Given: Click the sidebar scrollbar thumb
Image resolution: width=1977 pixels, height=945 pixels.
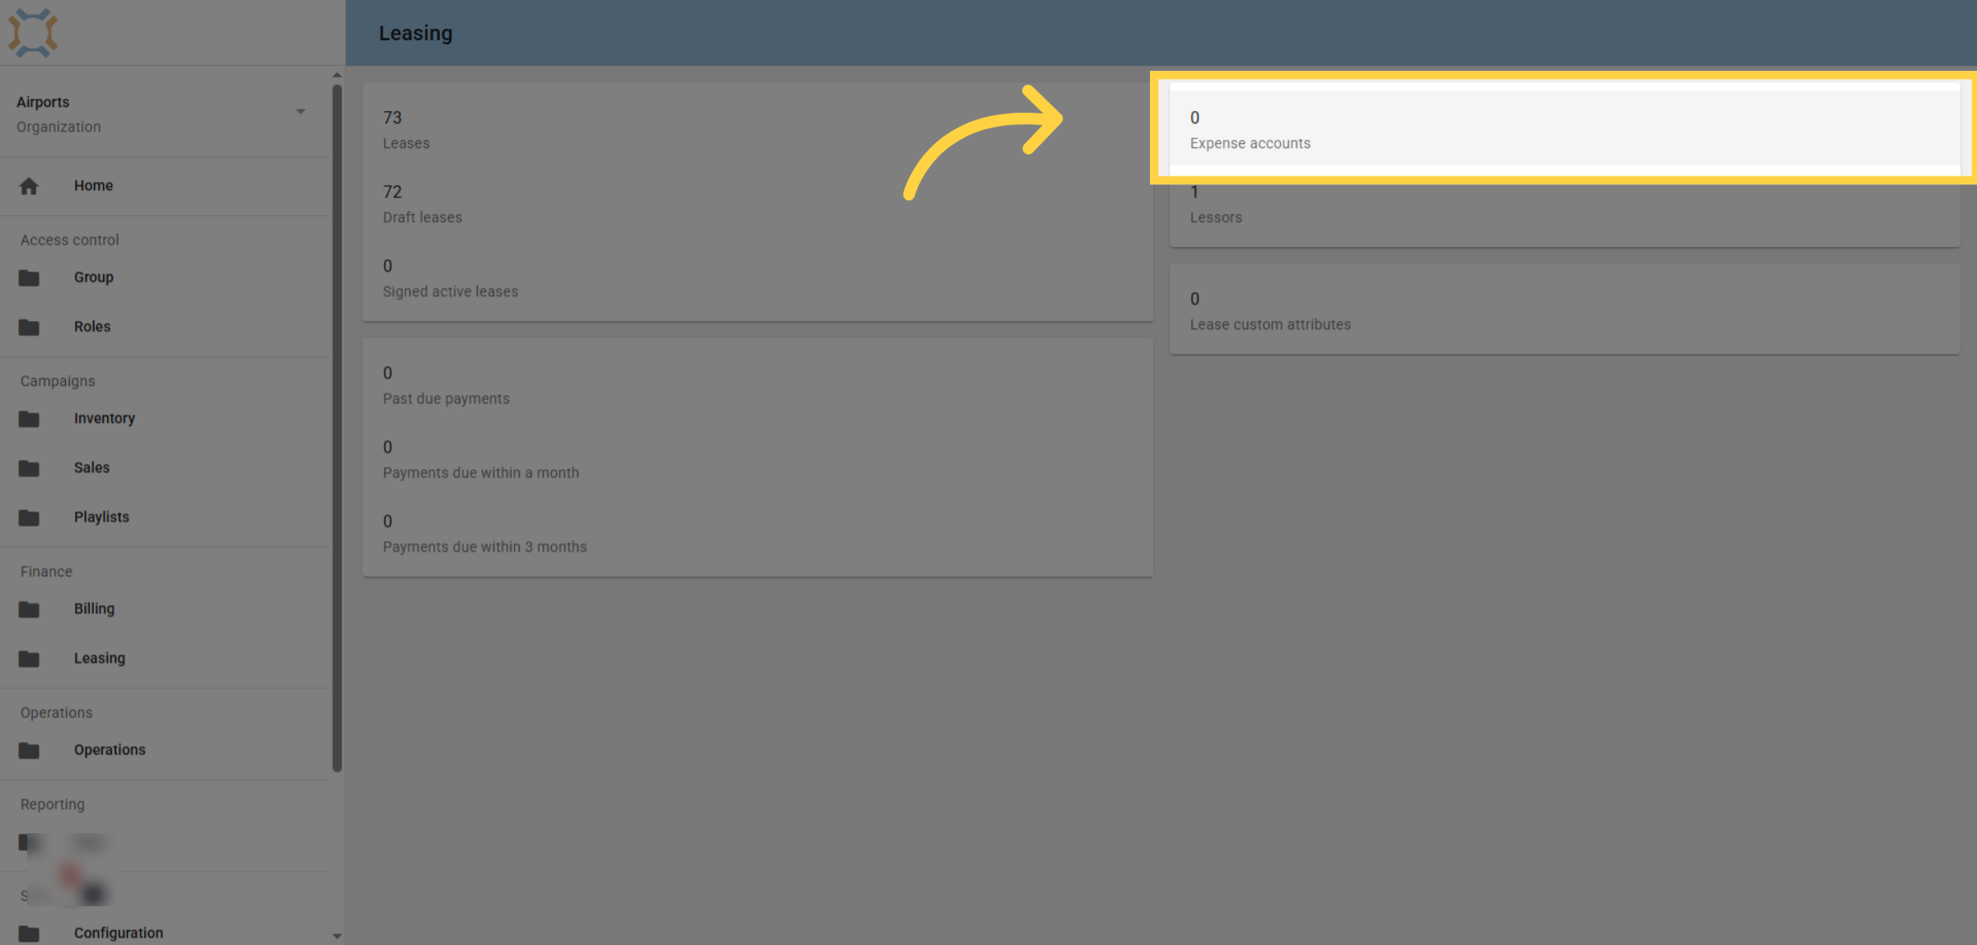Looking at the screenshot, I should click(337, 428).
